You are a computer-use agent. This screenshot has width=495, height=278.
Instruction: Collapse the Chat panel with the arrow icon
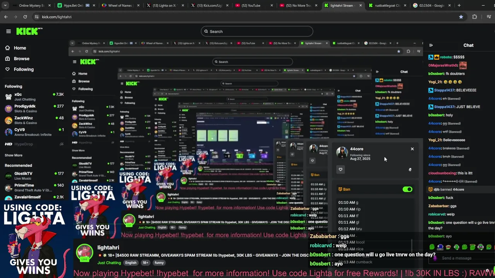point(431,45)
